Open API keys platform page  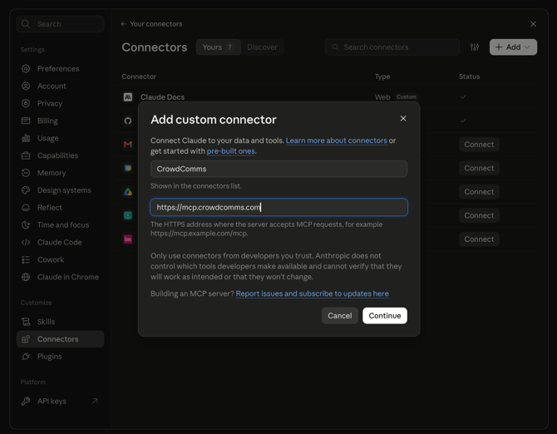pos(60,402)
